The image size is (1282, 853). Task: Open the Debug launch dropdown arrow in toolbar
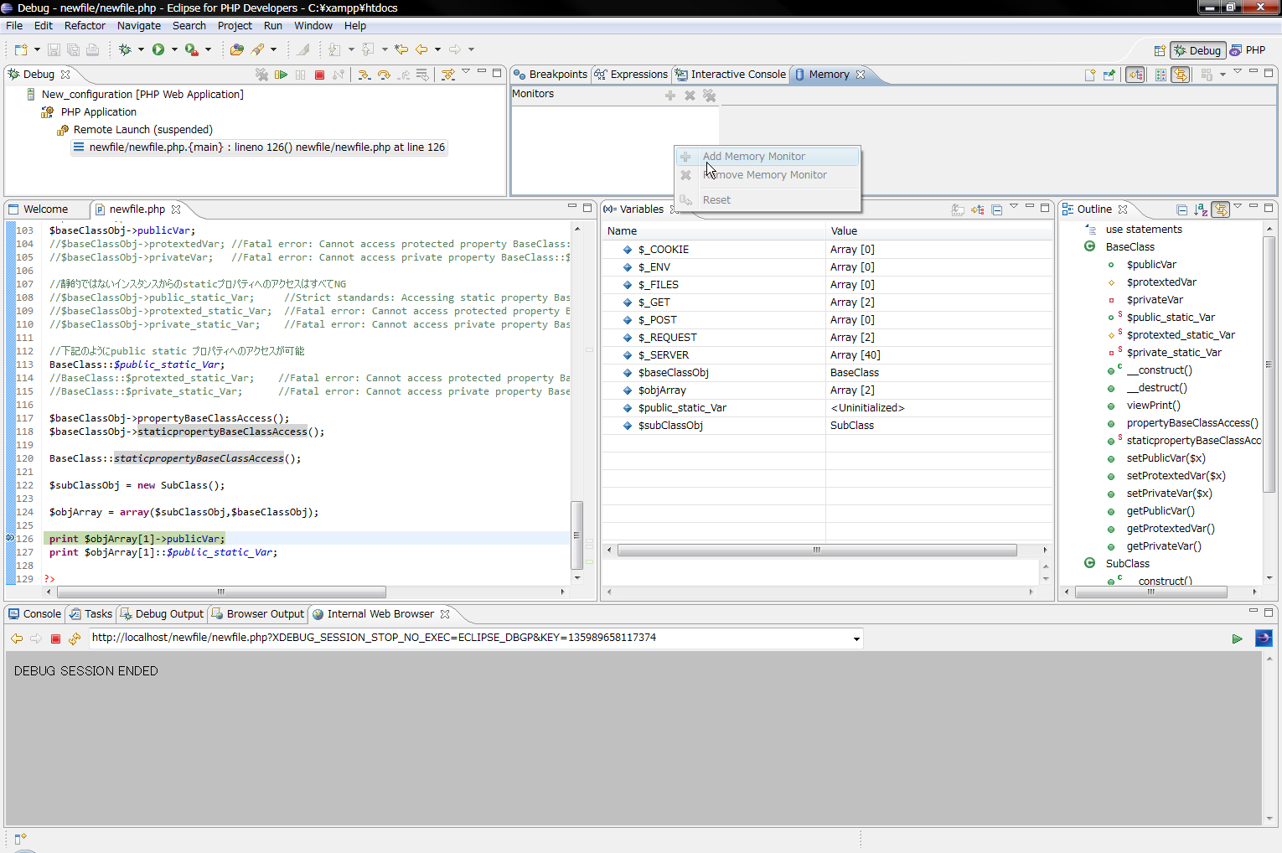click(x=141, y=49)
